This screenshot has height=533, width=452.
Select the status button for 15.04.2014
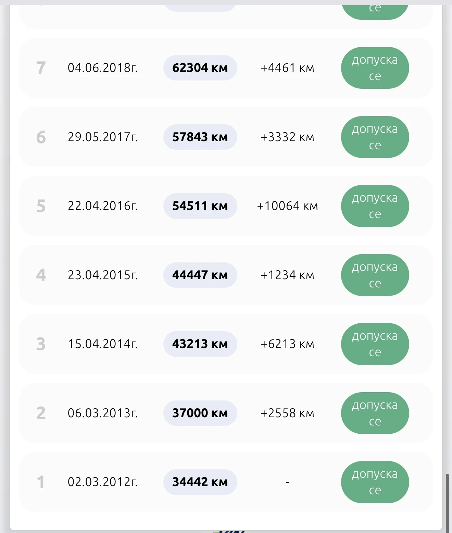coord(375,344)
